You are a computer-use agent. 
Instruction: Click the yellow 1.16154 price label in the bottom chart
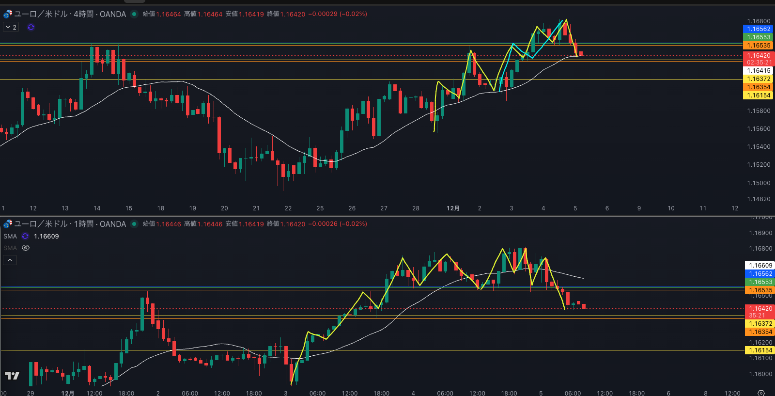pos(760,350)
